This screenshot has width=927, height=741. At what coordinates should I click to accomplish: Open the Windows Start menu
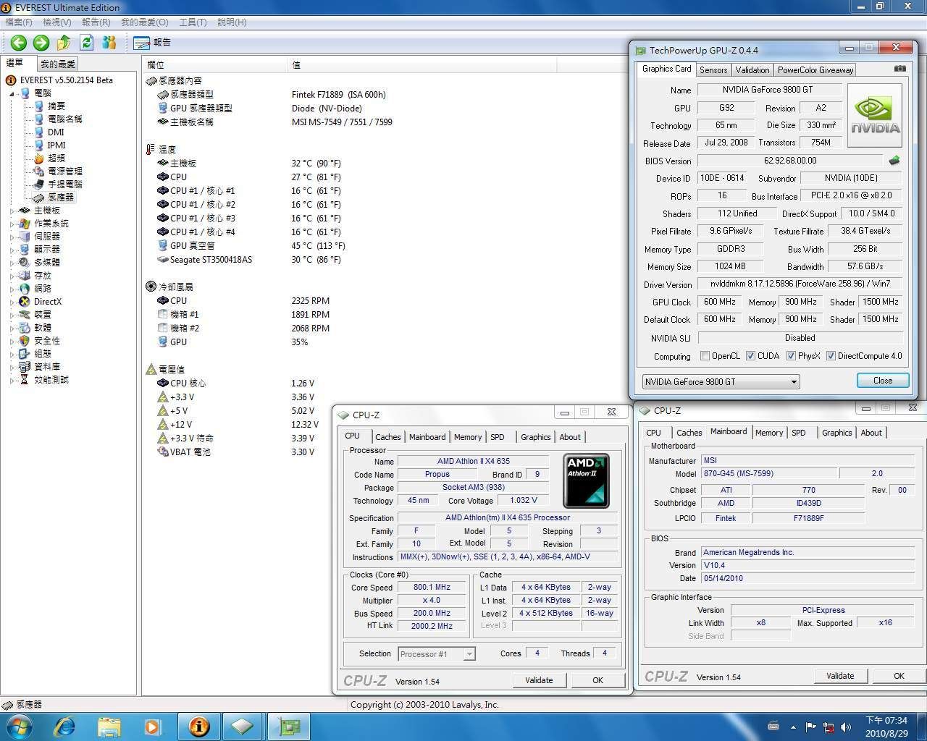[18, 726]
